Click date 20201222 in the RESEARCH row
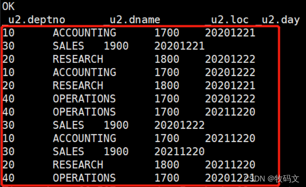This screenshot has width=306, height=187. [230, 59]
